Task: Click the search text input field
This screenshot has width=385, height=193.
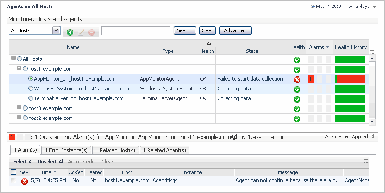Action: pyautogui.click(x=135, y=30)
